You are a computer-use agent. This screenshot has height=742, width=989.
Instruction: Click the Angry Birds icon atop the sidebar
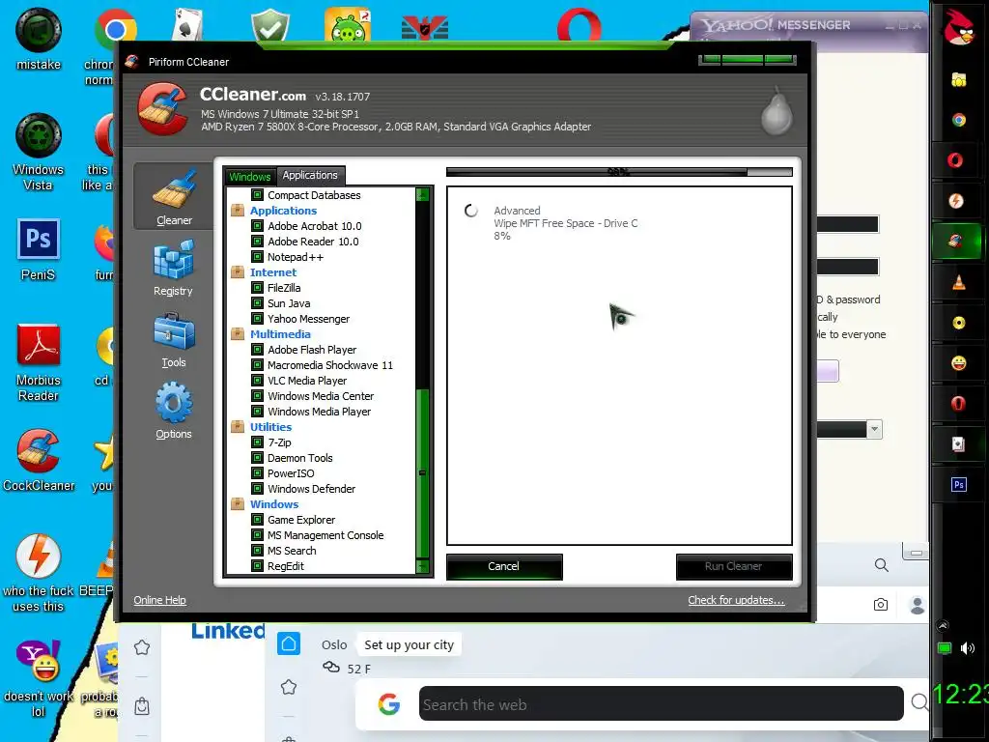coord(959,27)
